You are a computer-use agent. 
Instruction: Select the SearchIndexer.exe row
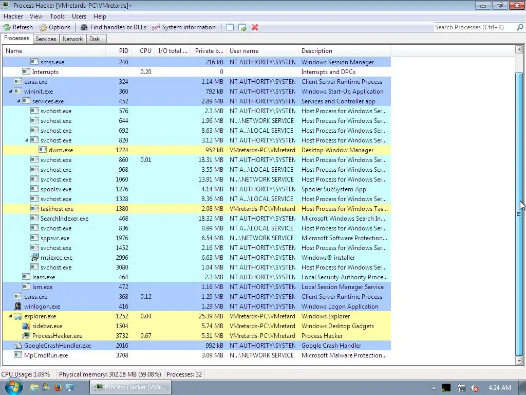click(x=197, y=218)
